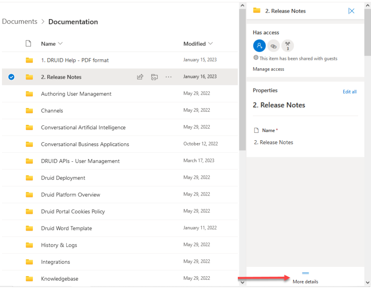Share the 2. Release Notes folder
This screenshot has width=371, height=288.
pyautogui.click(x=140, y=77)
